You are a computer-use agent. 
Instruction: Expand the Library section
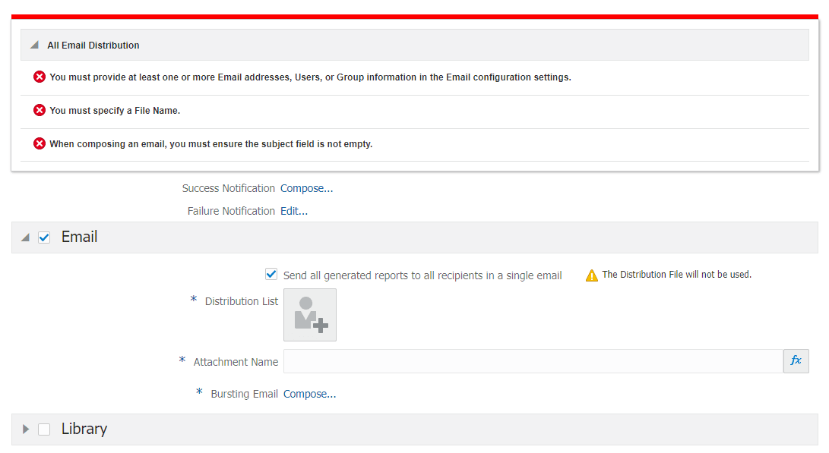(x=26, y=429)
